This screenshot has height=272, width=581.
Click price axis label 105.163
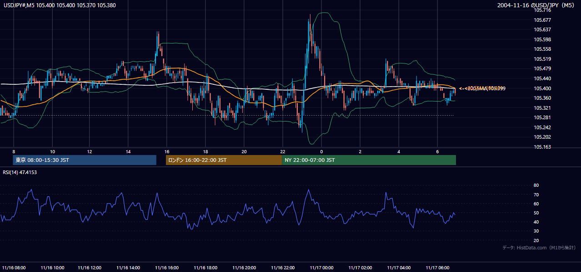pos(542,147)
